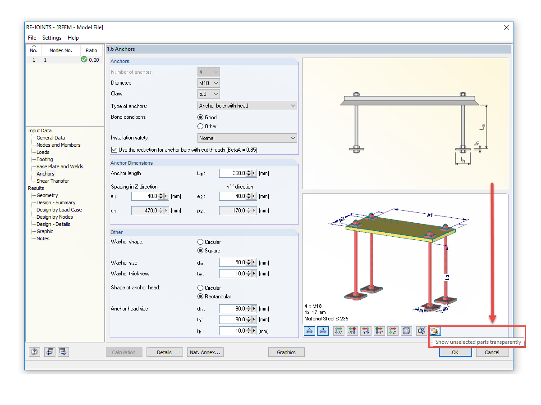
Task: Open arrow menu beside washer size dw
Action: pyautogui.click(x=254, y=262)
